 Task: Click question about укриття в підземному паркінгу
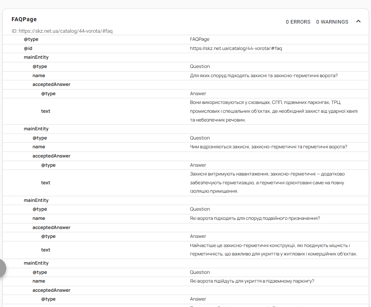click(x=252, y=281)
